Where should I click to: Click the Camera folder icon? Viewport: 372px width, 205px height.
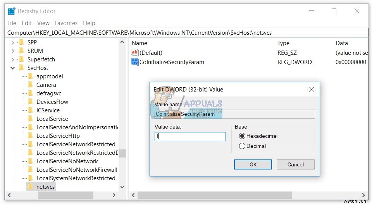(x=30, y=85)
